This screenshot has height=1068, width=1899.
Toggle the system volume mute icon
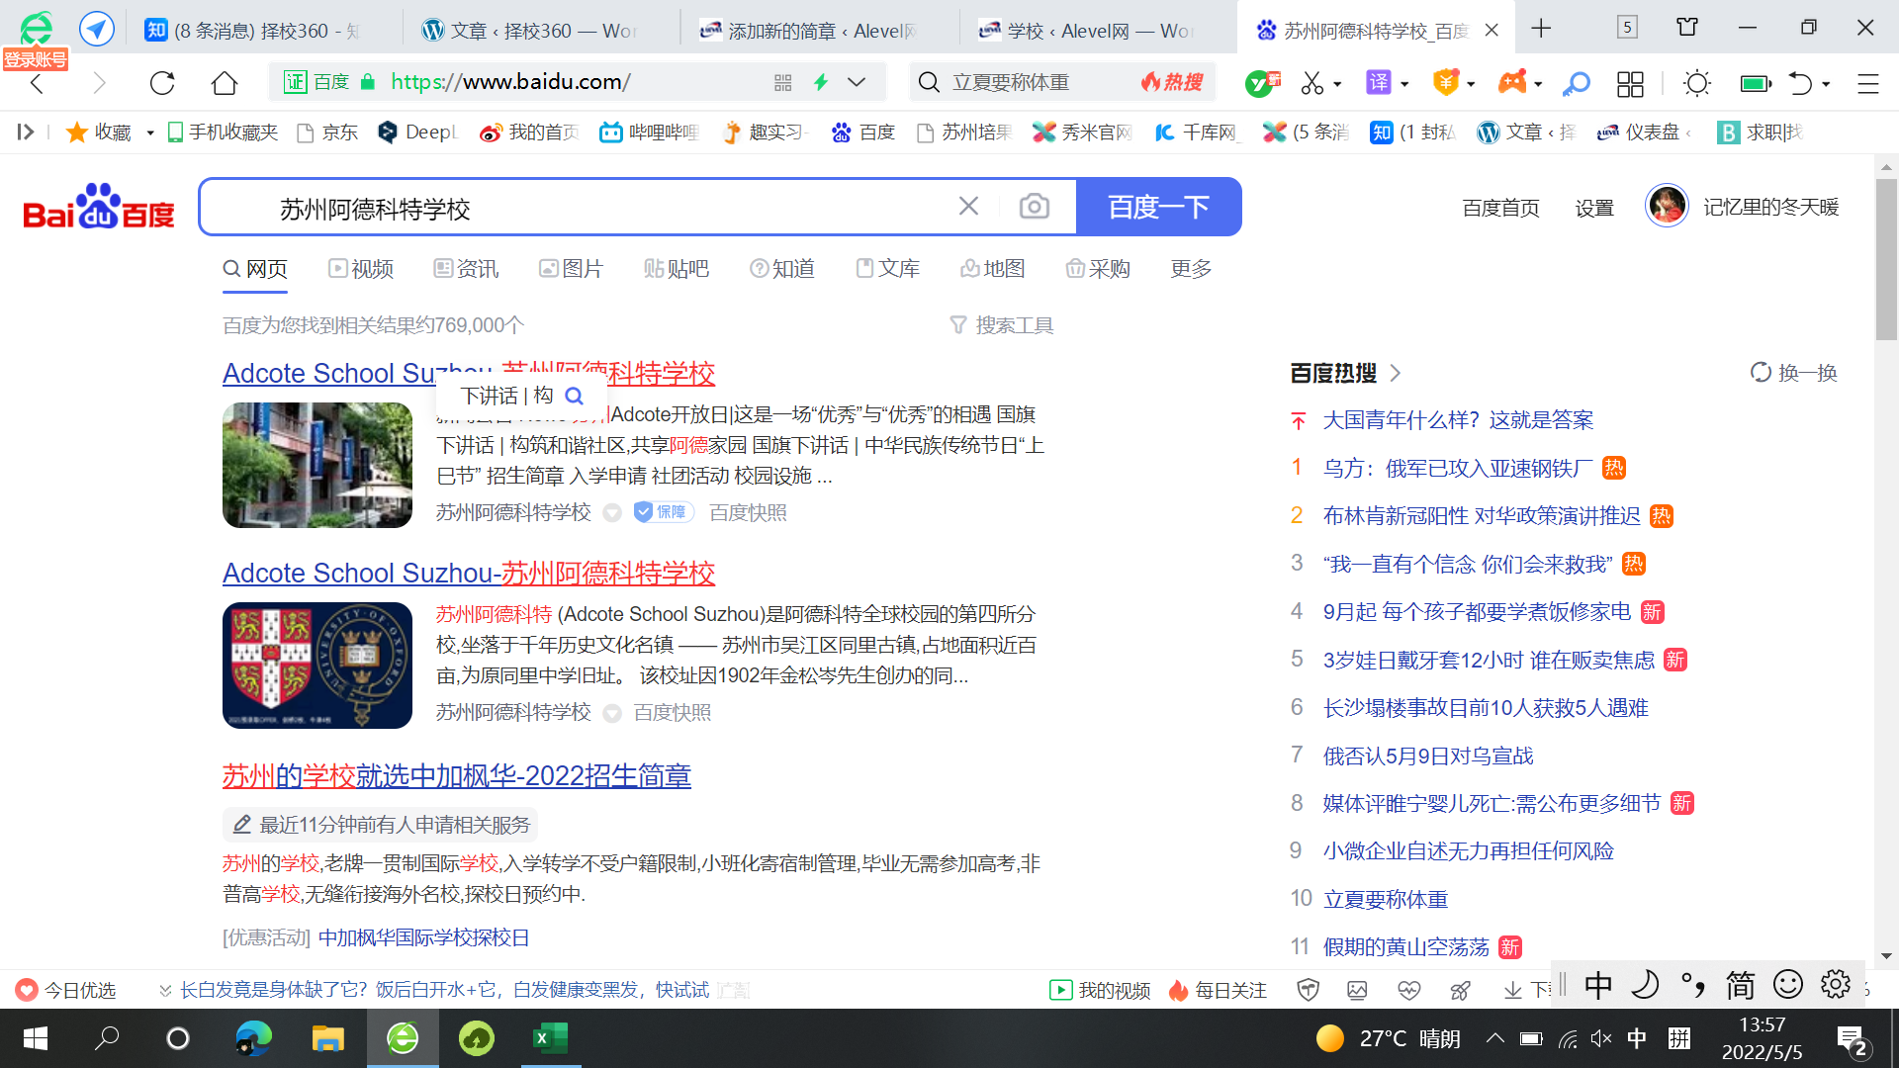(1600, 1038)
